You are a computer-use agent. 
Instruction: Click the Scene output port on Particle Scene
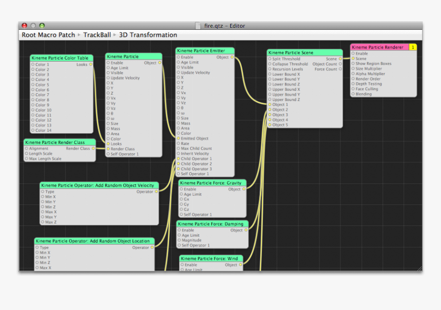point(340,59)
